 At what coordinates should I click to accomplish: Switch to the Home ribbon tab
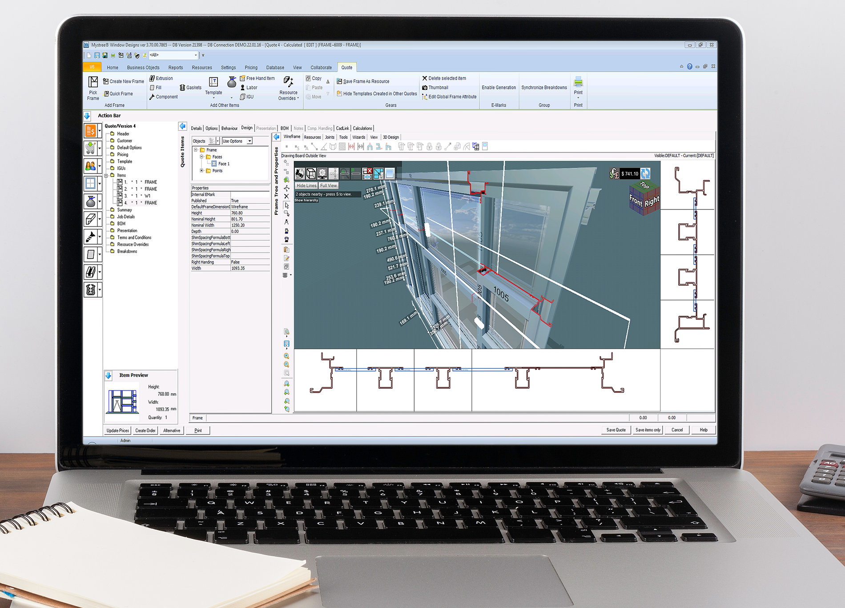(x=113, y=68)
